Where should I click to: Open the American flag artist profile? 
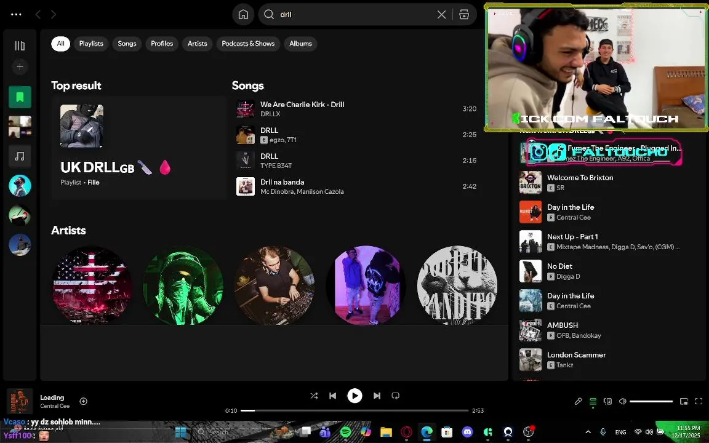coord(93,285)
